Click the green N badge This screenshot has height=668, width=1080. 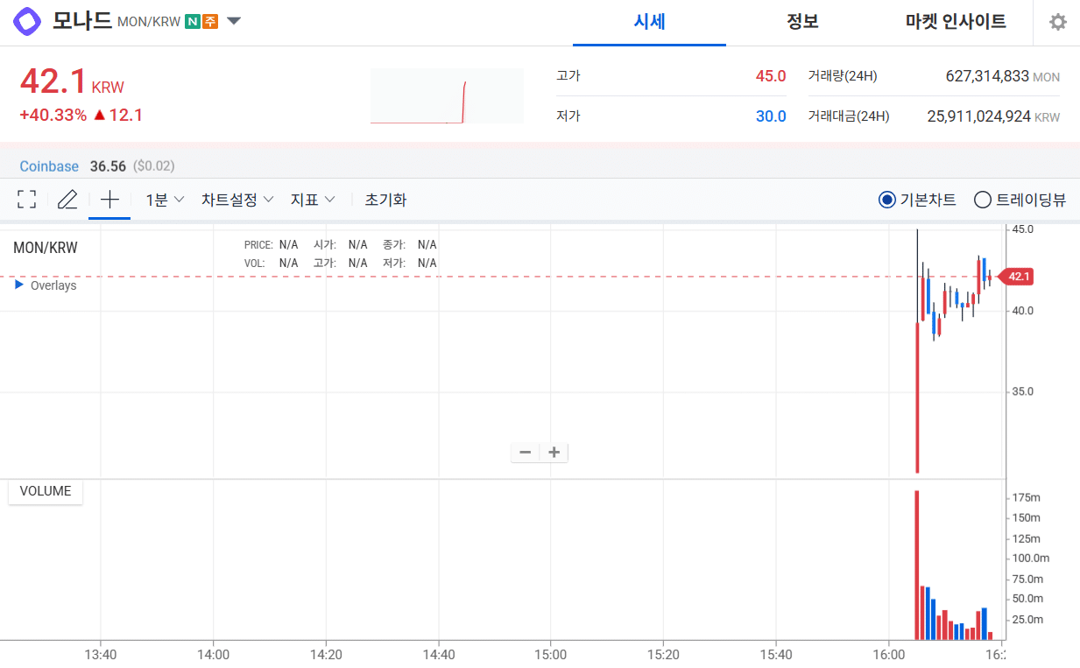tap(193, 22)
